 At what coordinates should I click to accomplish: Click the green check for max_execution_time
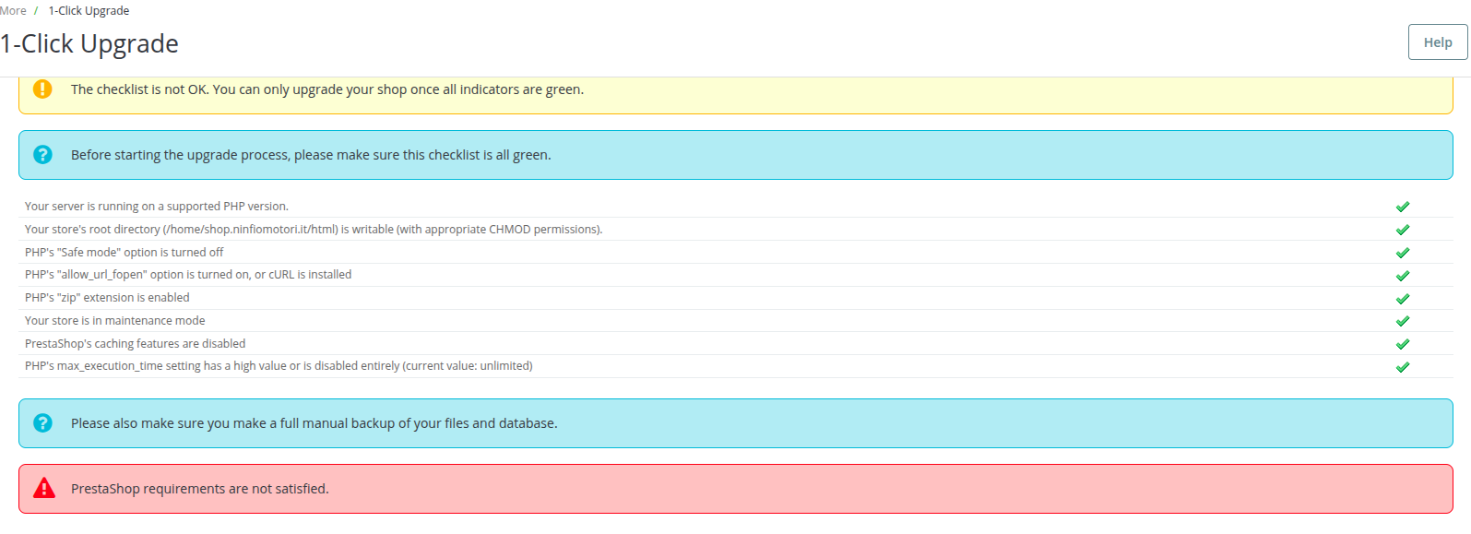point(1402,367)
